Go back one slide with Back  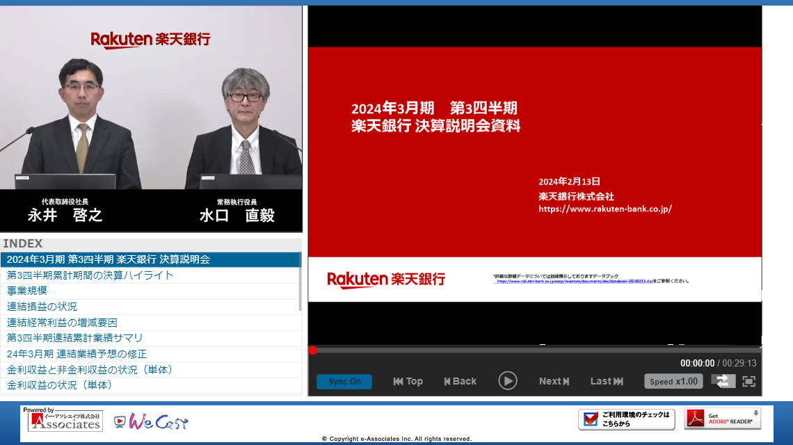[x=460, y=381]
